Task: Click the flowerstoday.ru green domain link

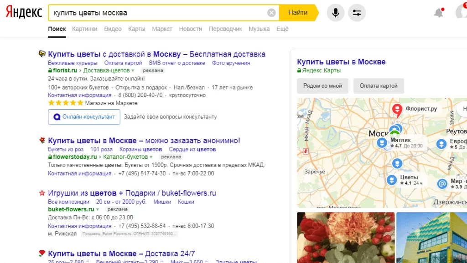Action: pyautogui.click(x=75, y=157)
